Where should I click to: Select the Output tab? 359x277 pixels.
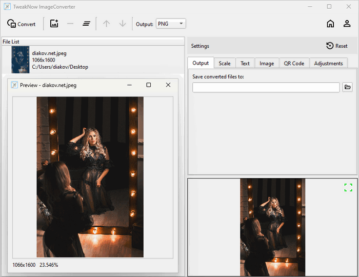click(x=201, y=63)
